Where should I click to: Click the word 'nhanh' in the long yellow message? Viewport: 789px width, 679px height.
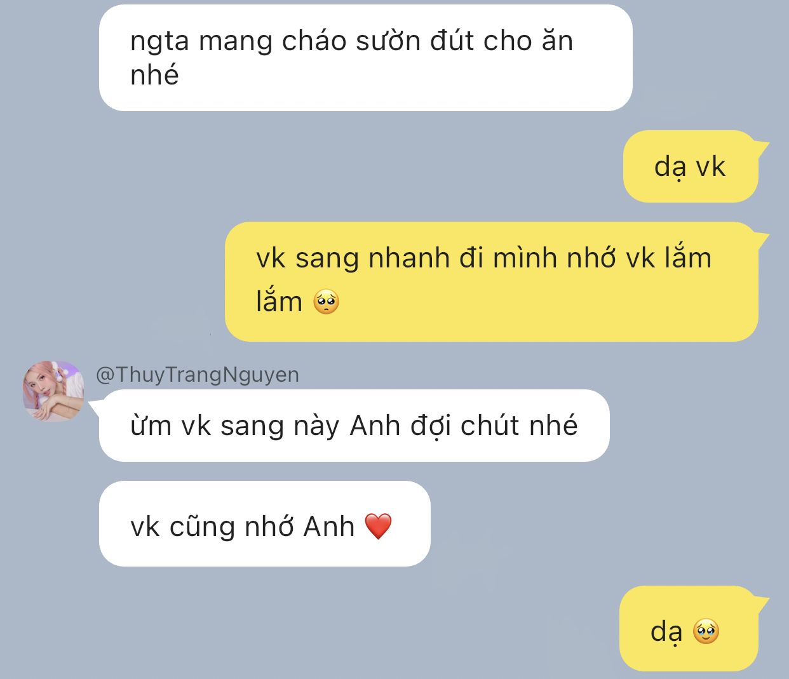[409, 259]
